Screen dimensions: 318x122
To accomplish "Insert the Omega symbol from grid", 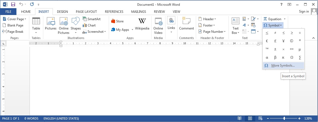I will 291,58.
